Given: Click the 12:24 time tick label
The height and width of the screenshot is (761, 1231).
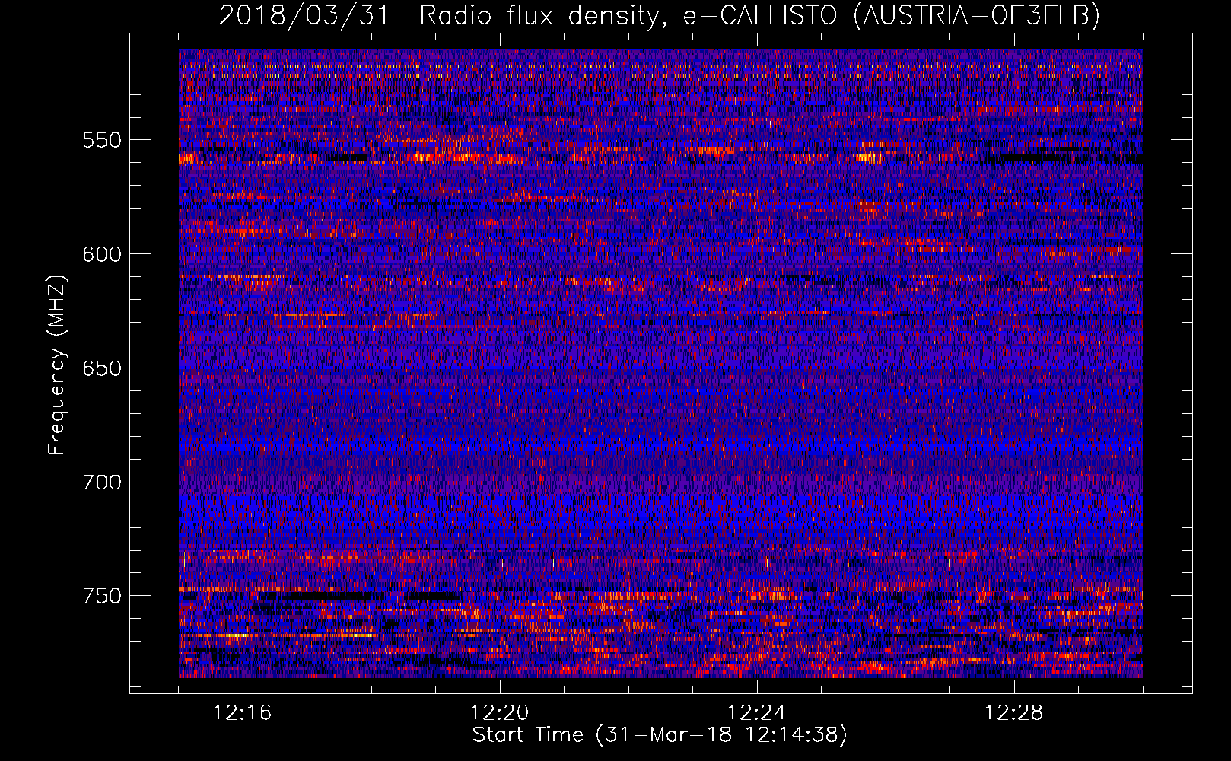Looking at the screenshot, I should coord(757,713).
